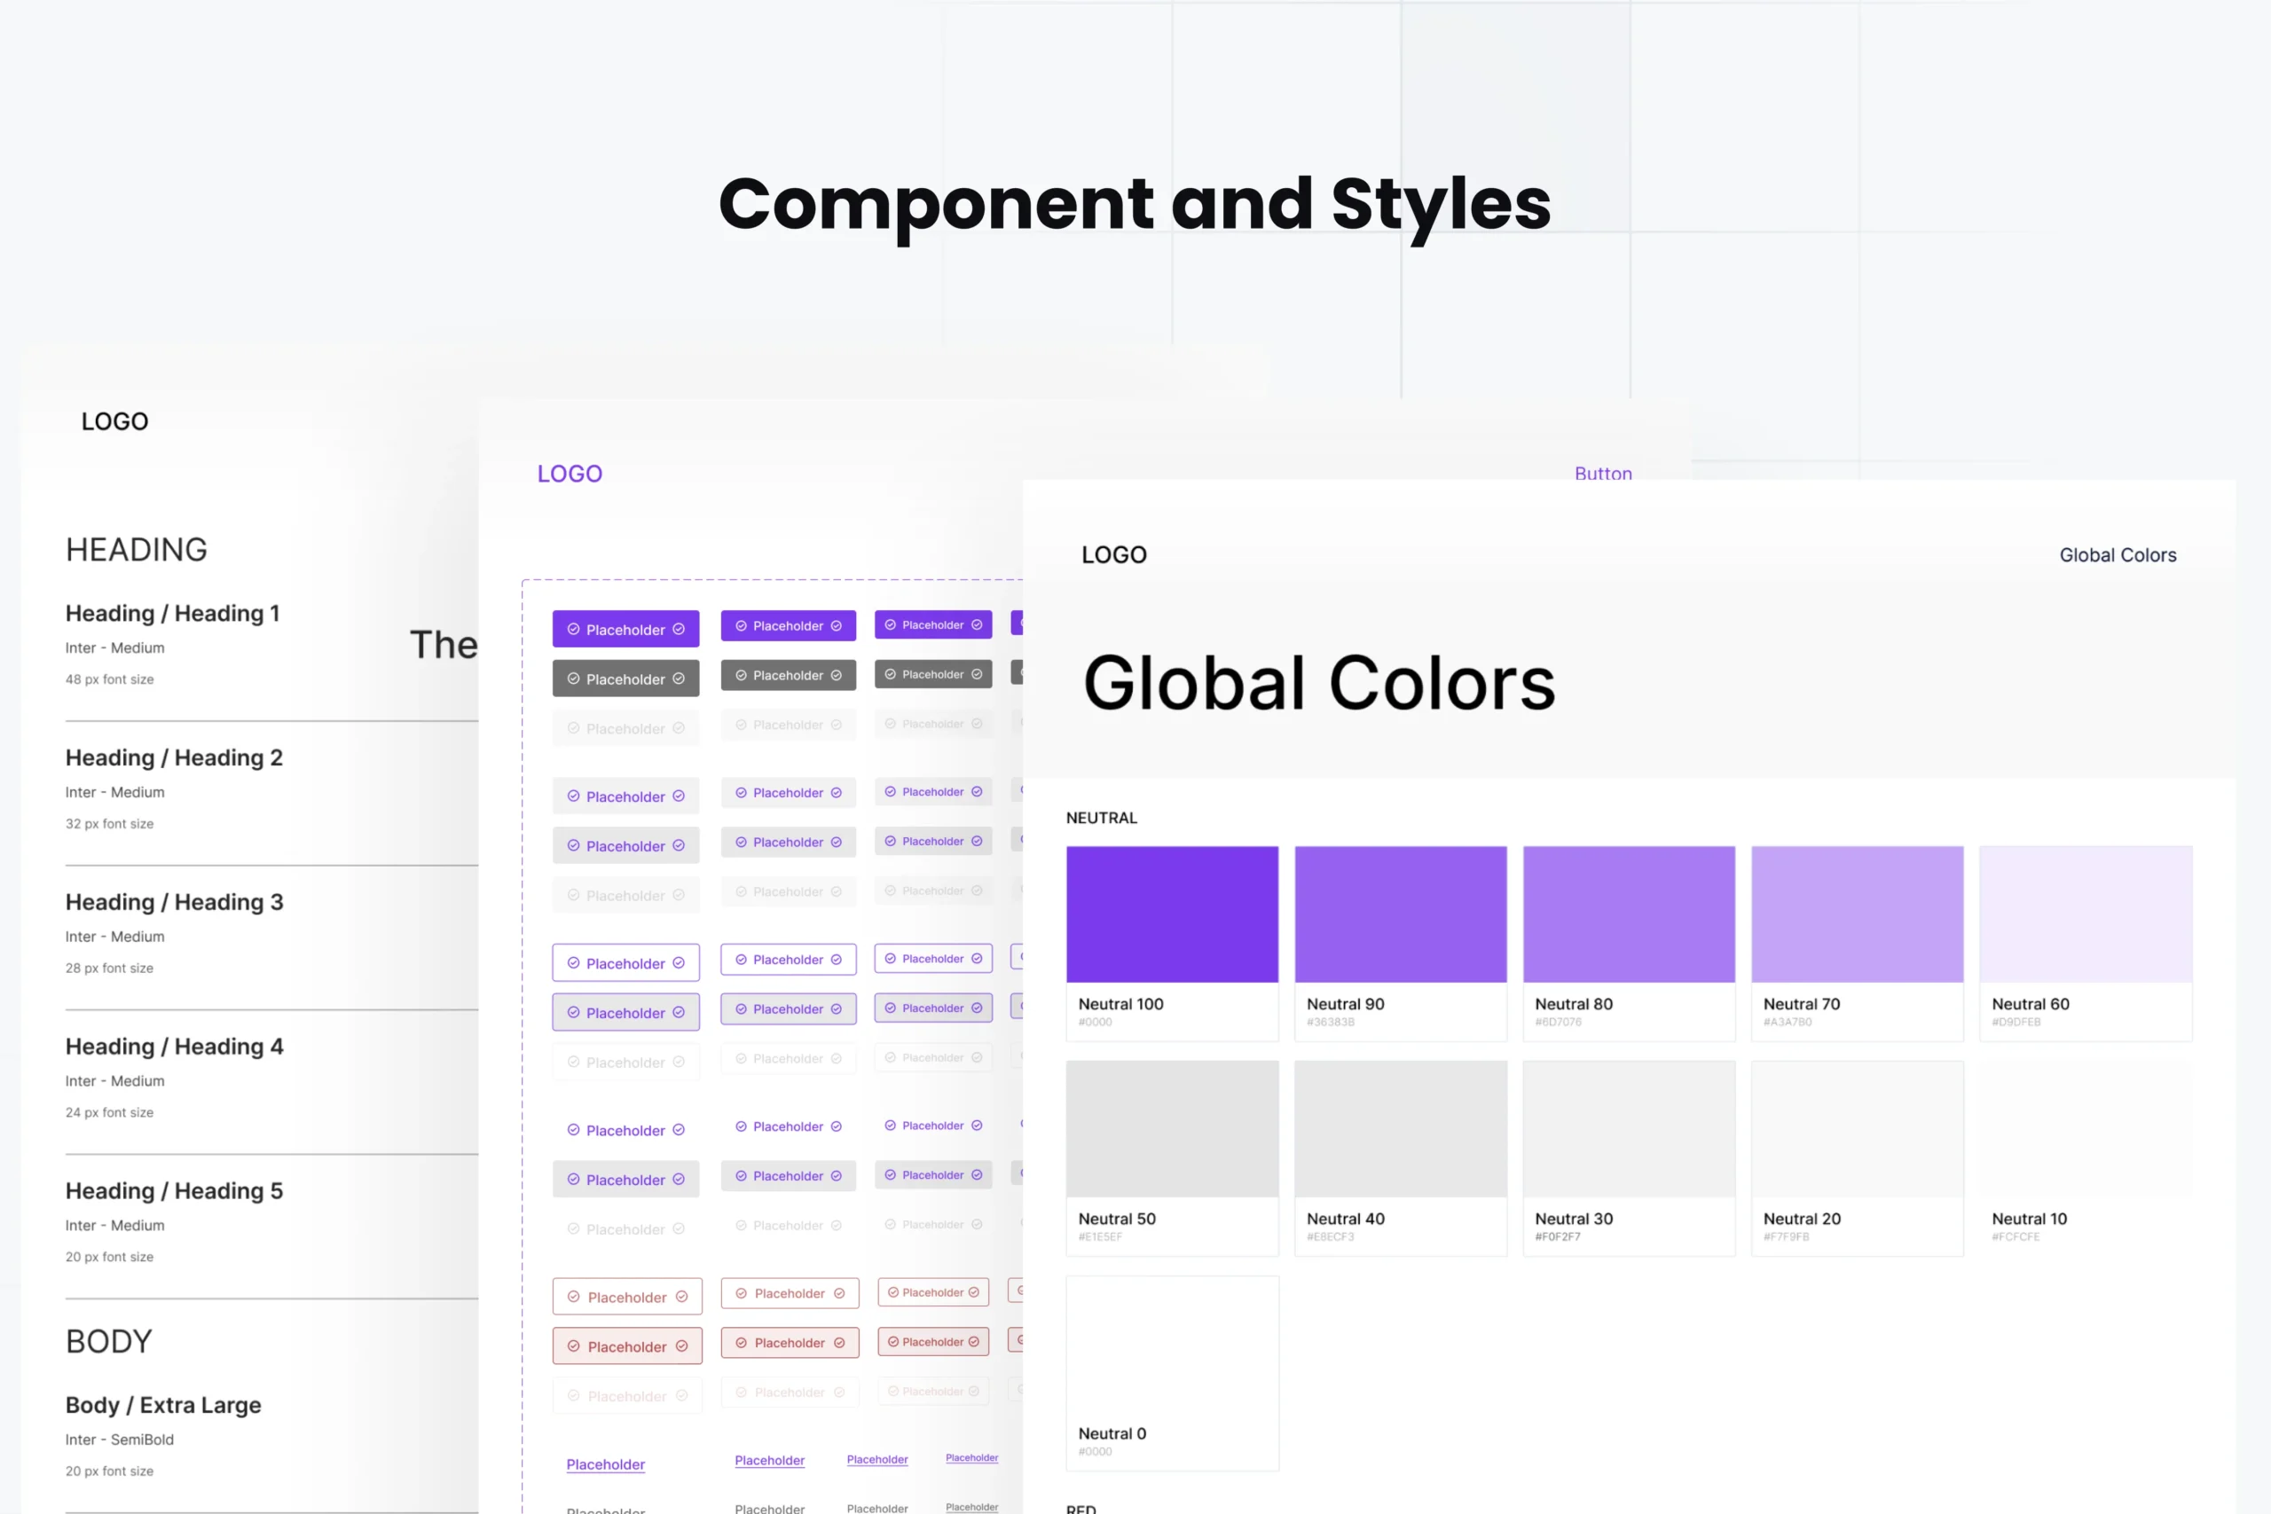Image resolution: width=2271 pixels, height=1514 pixels.
Task: Click the check icon in the light ghost Placeholder button
Action: point(574,796)
